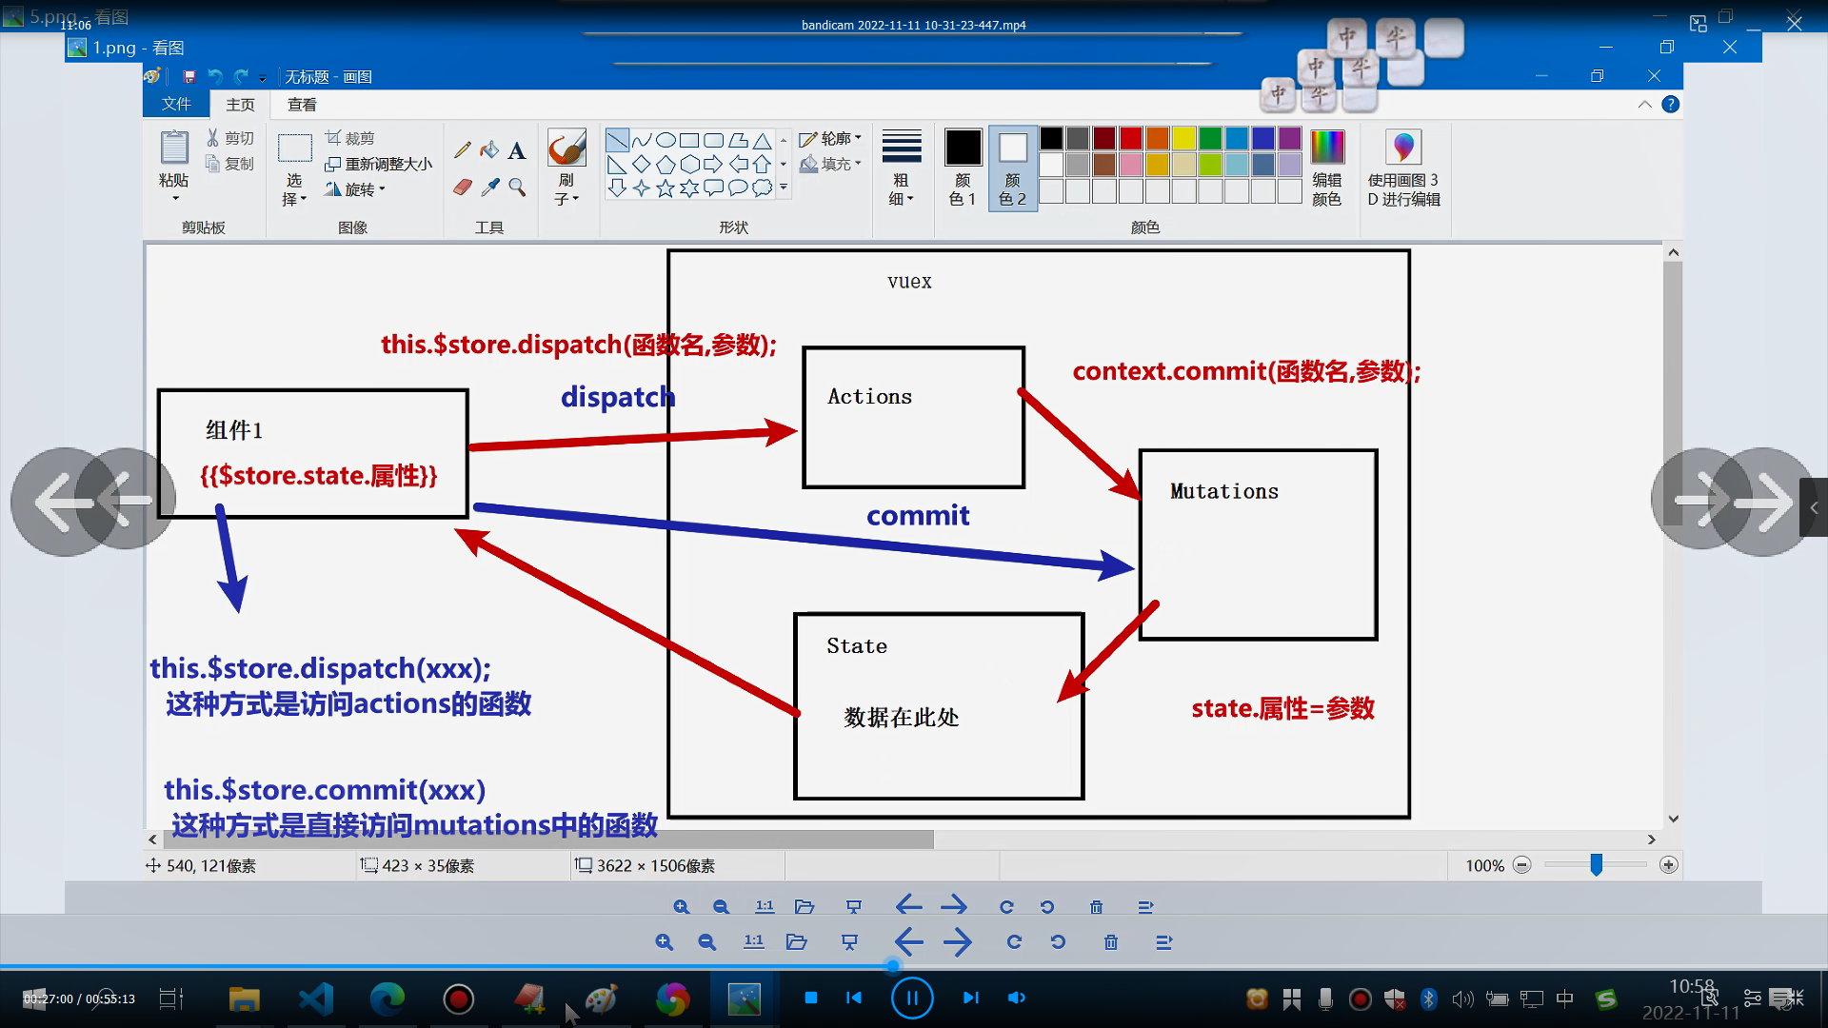Click the 主页 ribbon tab

tap(240, 104)
